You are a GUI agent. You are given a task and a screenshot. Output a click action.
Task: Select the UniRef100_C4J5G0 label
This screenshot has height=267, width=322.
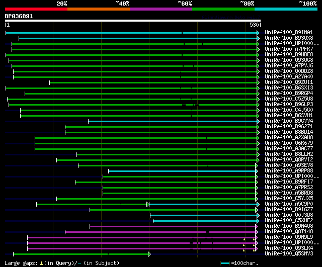tap(289, 110)
